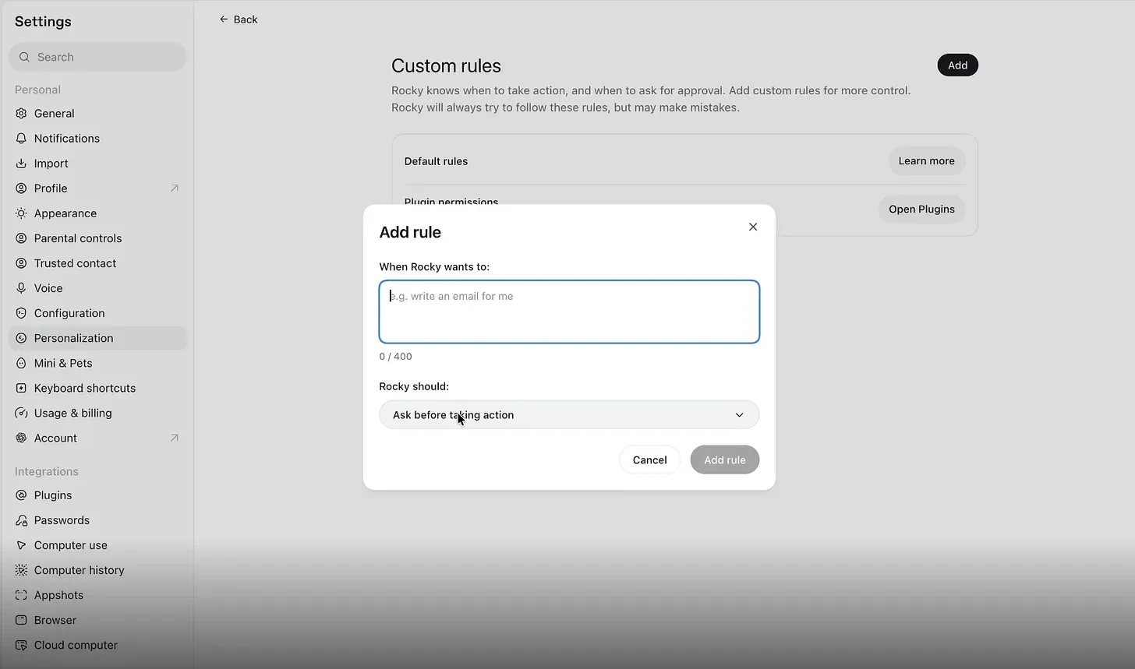Click the Configuration icon in sidebar
1135x669 pixels.
21,313
